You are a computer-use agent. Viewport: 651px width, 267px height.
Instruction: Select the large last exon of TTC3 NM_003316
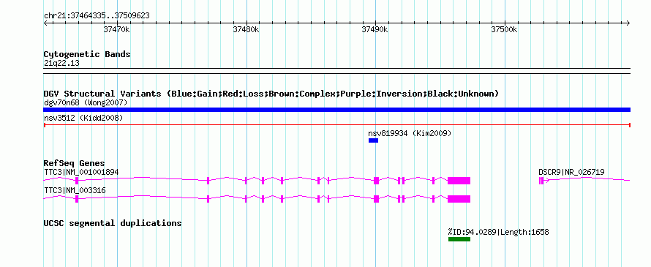click(459, 199)
